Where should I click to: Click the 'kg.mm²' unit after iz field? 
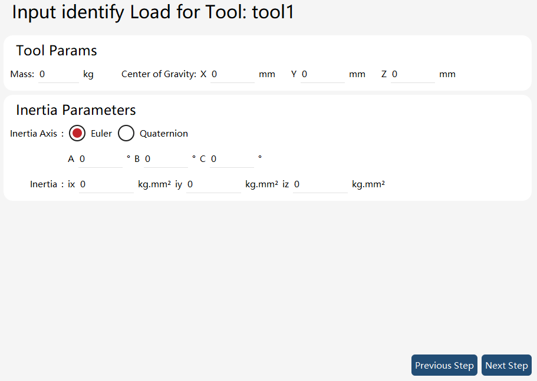pyautogui.click(x=368, y=184)
